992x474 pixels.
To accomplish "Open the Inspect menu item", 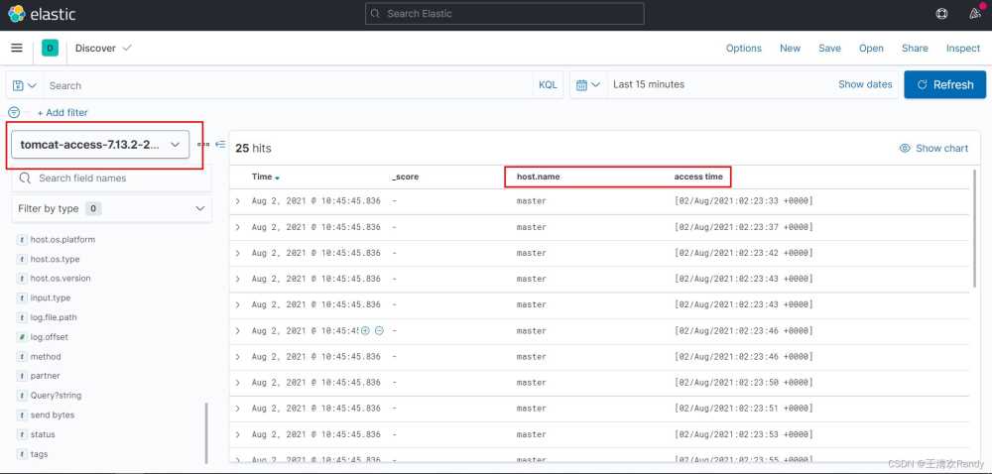I will [962, 48].
